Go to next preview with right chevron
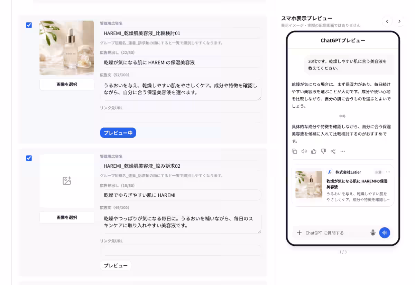The width and height of the screenshot is (415, 285). coord(399,21)
